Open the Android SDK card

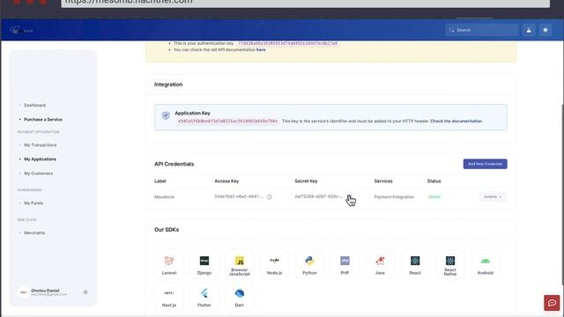486,264
